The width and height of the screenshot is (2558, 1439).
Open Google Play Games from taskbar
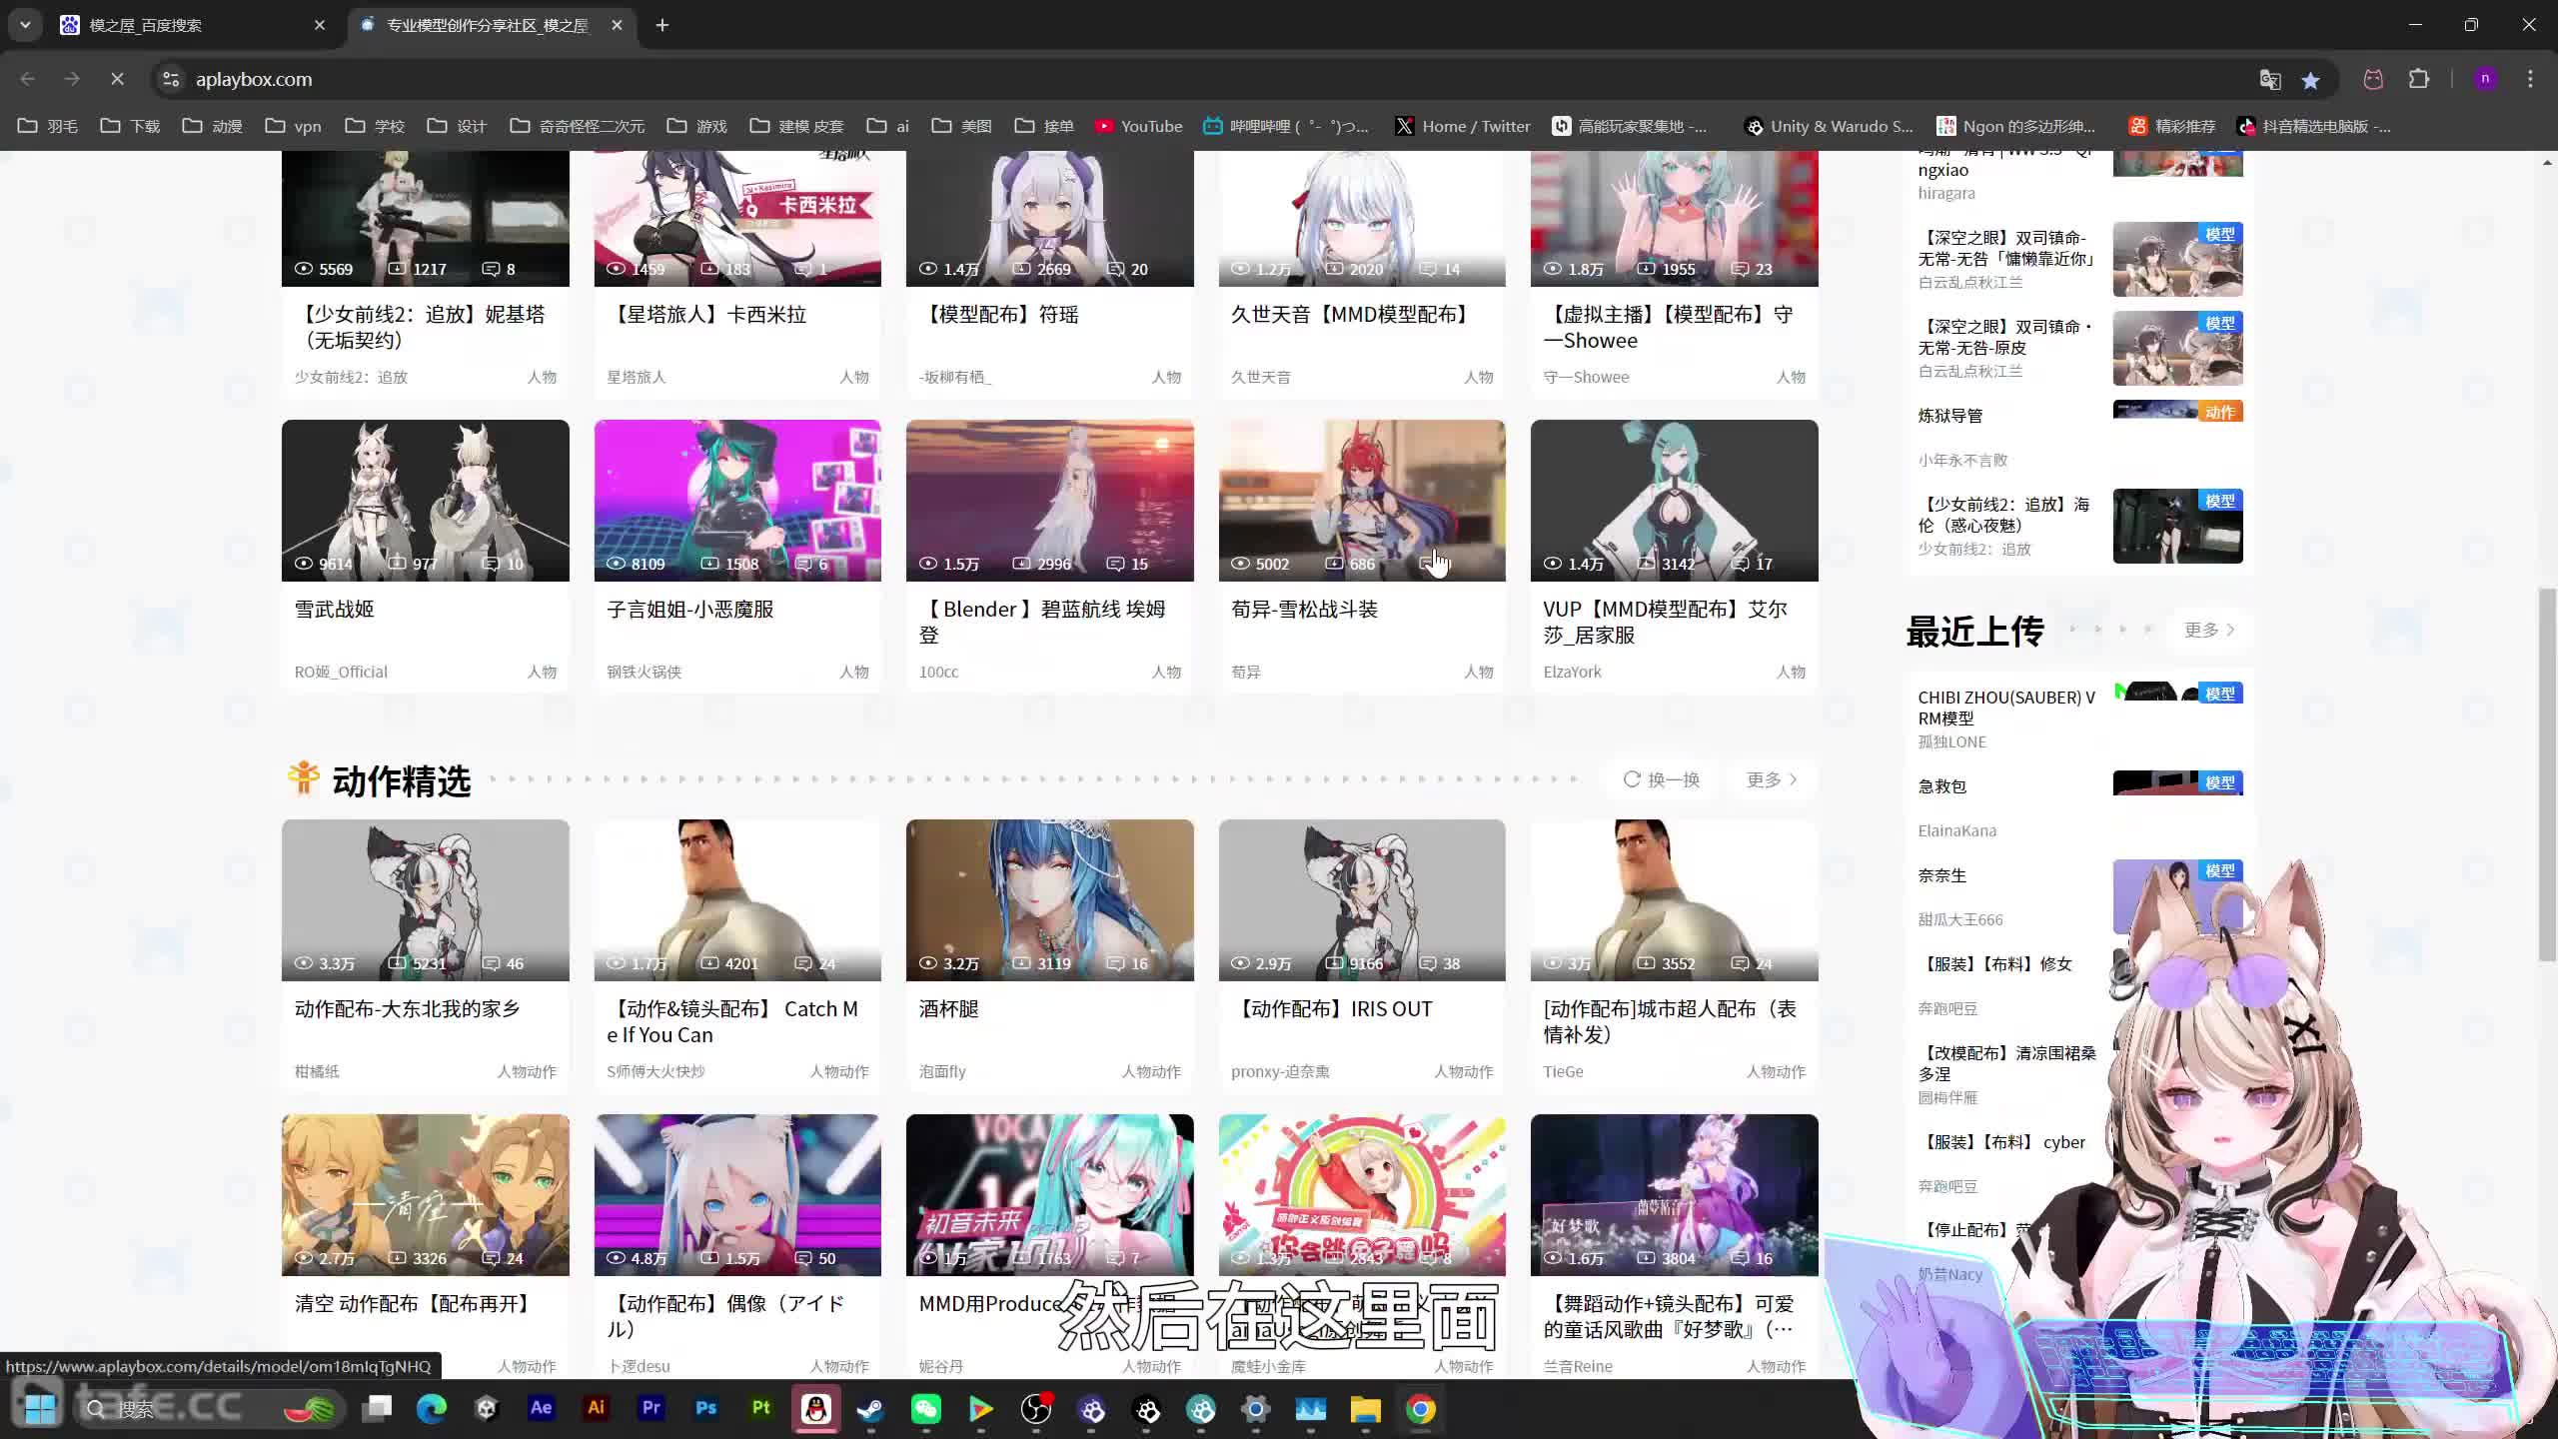click(981, 1409)
